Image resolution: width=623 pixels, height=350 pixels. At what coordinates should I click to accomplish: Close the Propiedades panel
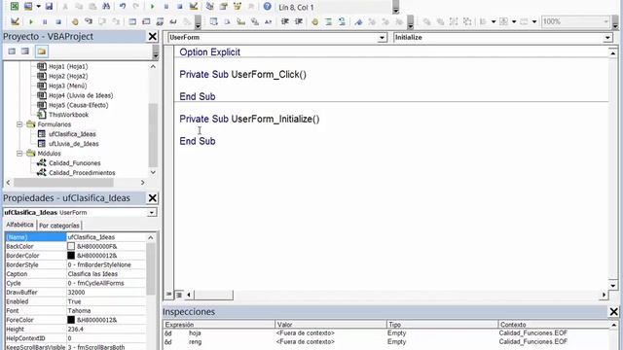153,198
